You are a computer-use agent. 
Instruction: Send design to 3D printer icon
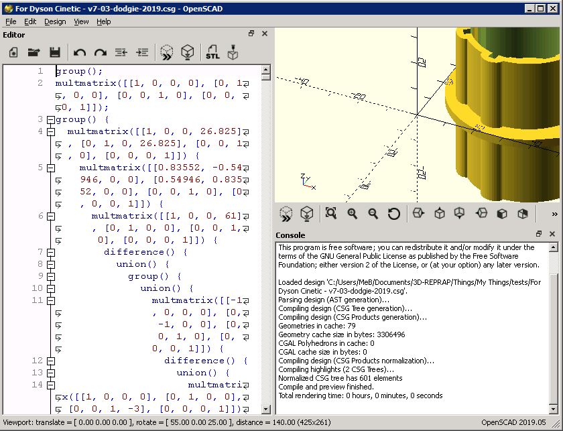[233, 52]
